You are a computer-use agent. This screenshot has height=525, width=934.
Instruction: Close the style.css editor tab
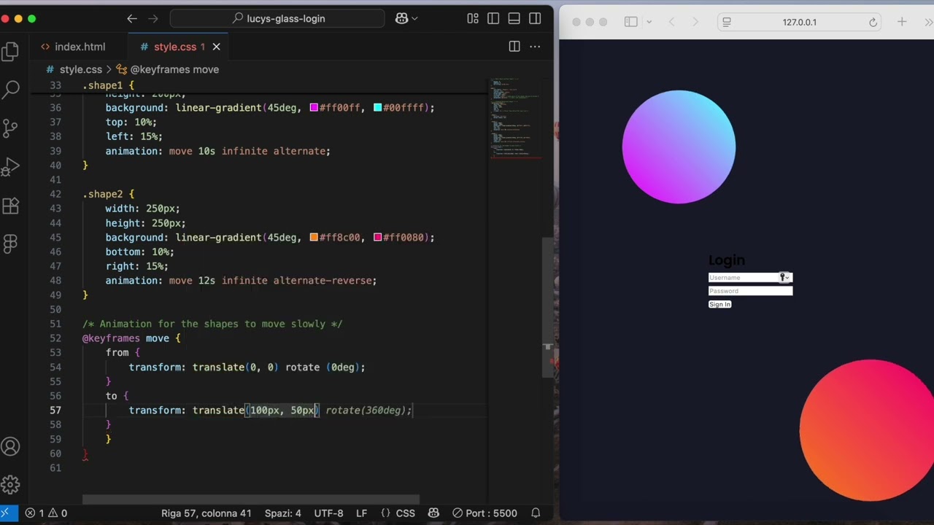[216, 47]
